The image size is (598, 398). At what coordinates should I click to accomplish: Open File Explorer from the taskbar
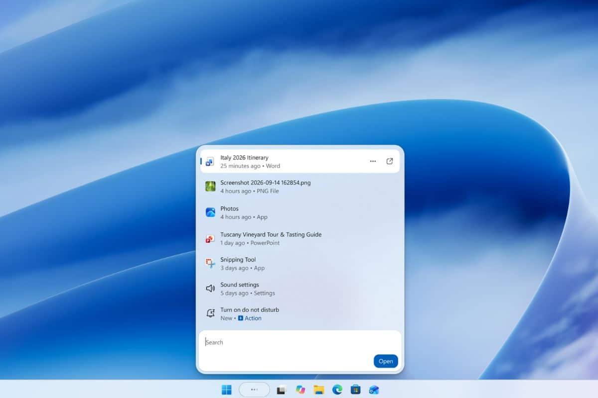pos(319,390)
